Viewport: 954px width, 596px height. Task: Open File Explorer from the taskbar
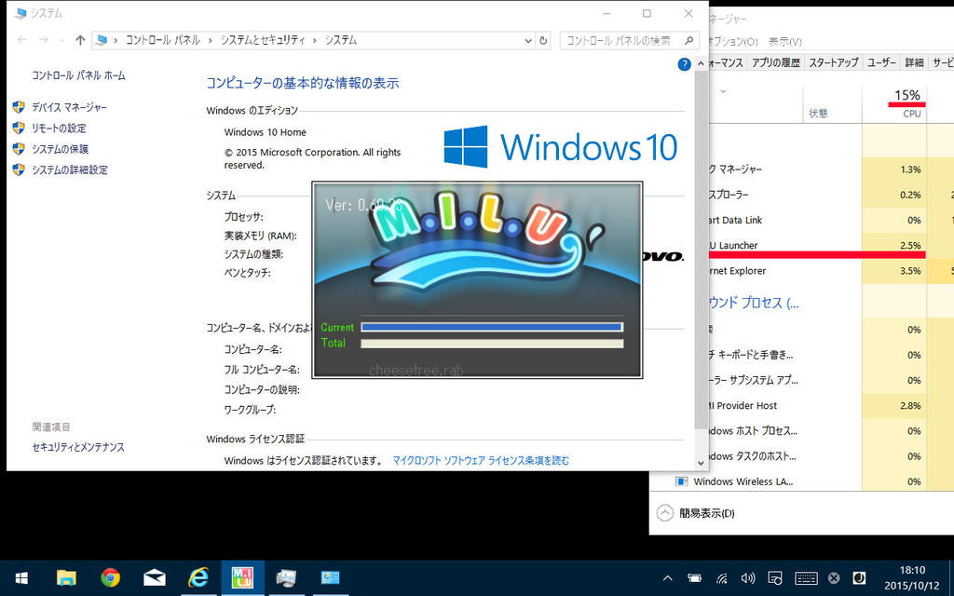coord(66,577)
